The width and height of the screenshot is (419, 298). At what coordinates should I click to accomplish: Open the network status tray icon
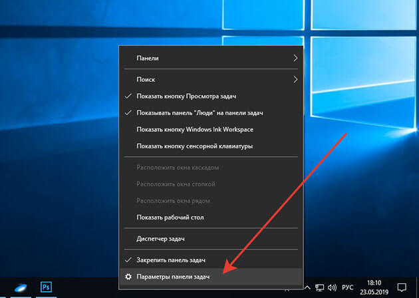click(319, 287)
